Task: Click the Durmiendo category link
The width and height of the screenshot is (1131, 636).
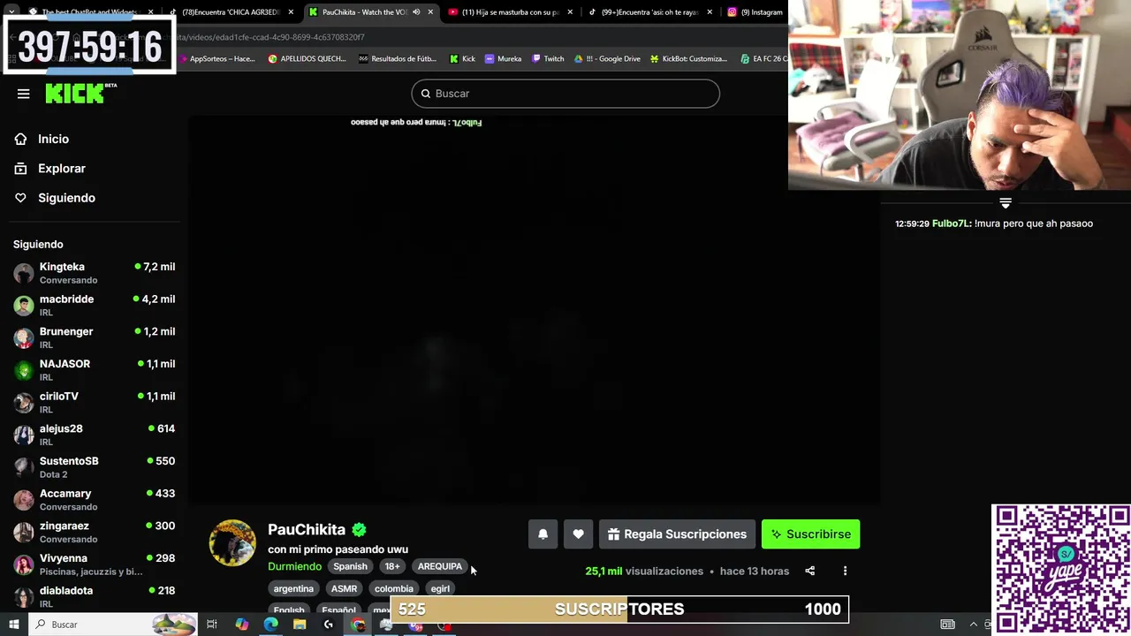Action: 294,566
